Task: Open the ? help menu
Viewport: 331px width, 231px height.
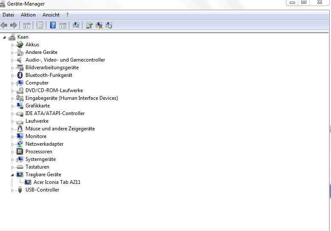Action: coord(67,15)
